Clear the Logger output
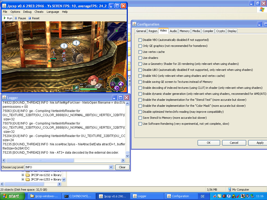This screenshot has width=267, height=200. point(122,167)
